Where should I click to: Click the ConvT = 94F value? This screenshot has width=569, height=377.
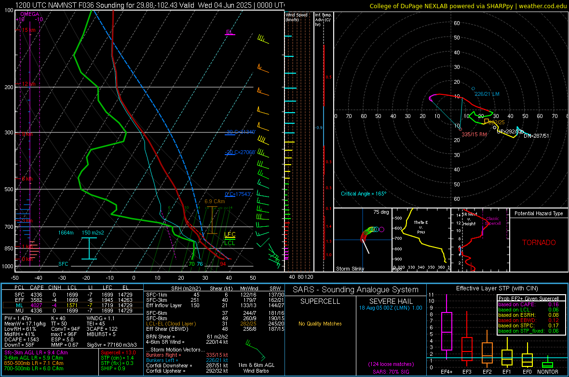(65, 329)
